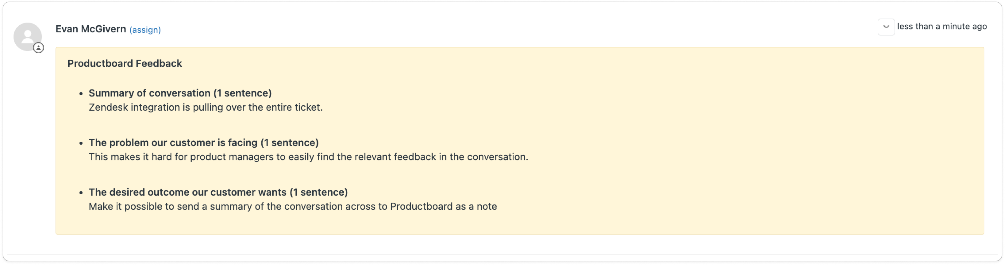
Task: Click the divider line below the note
Action: point(502,255)
